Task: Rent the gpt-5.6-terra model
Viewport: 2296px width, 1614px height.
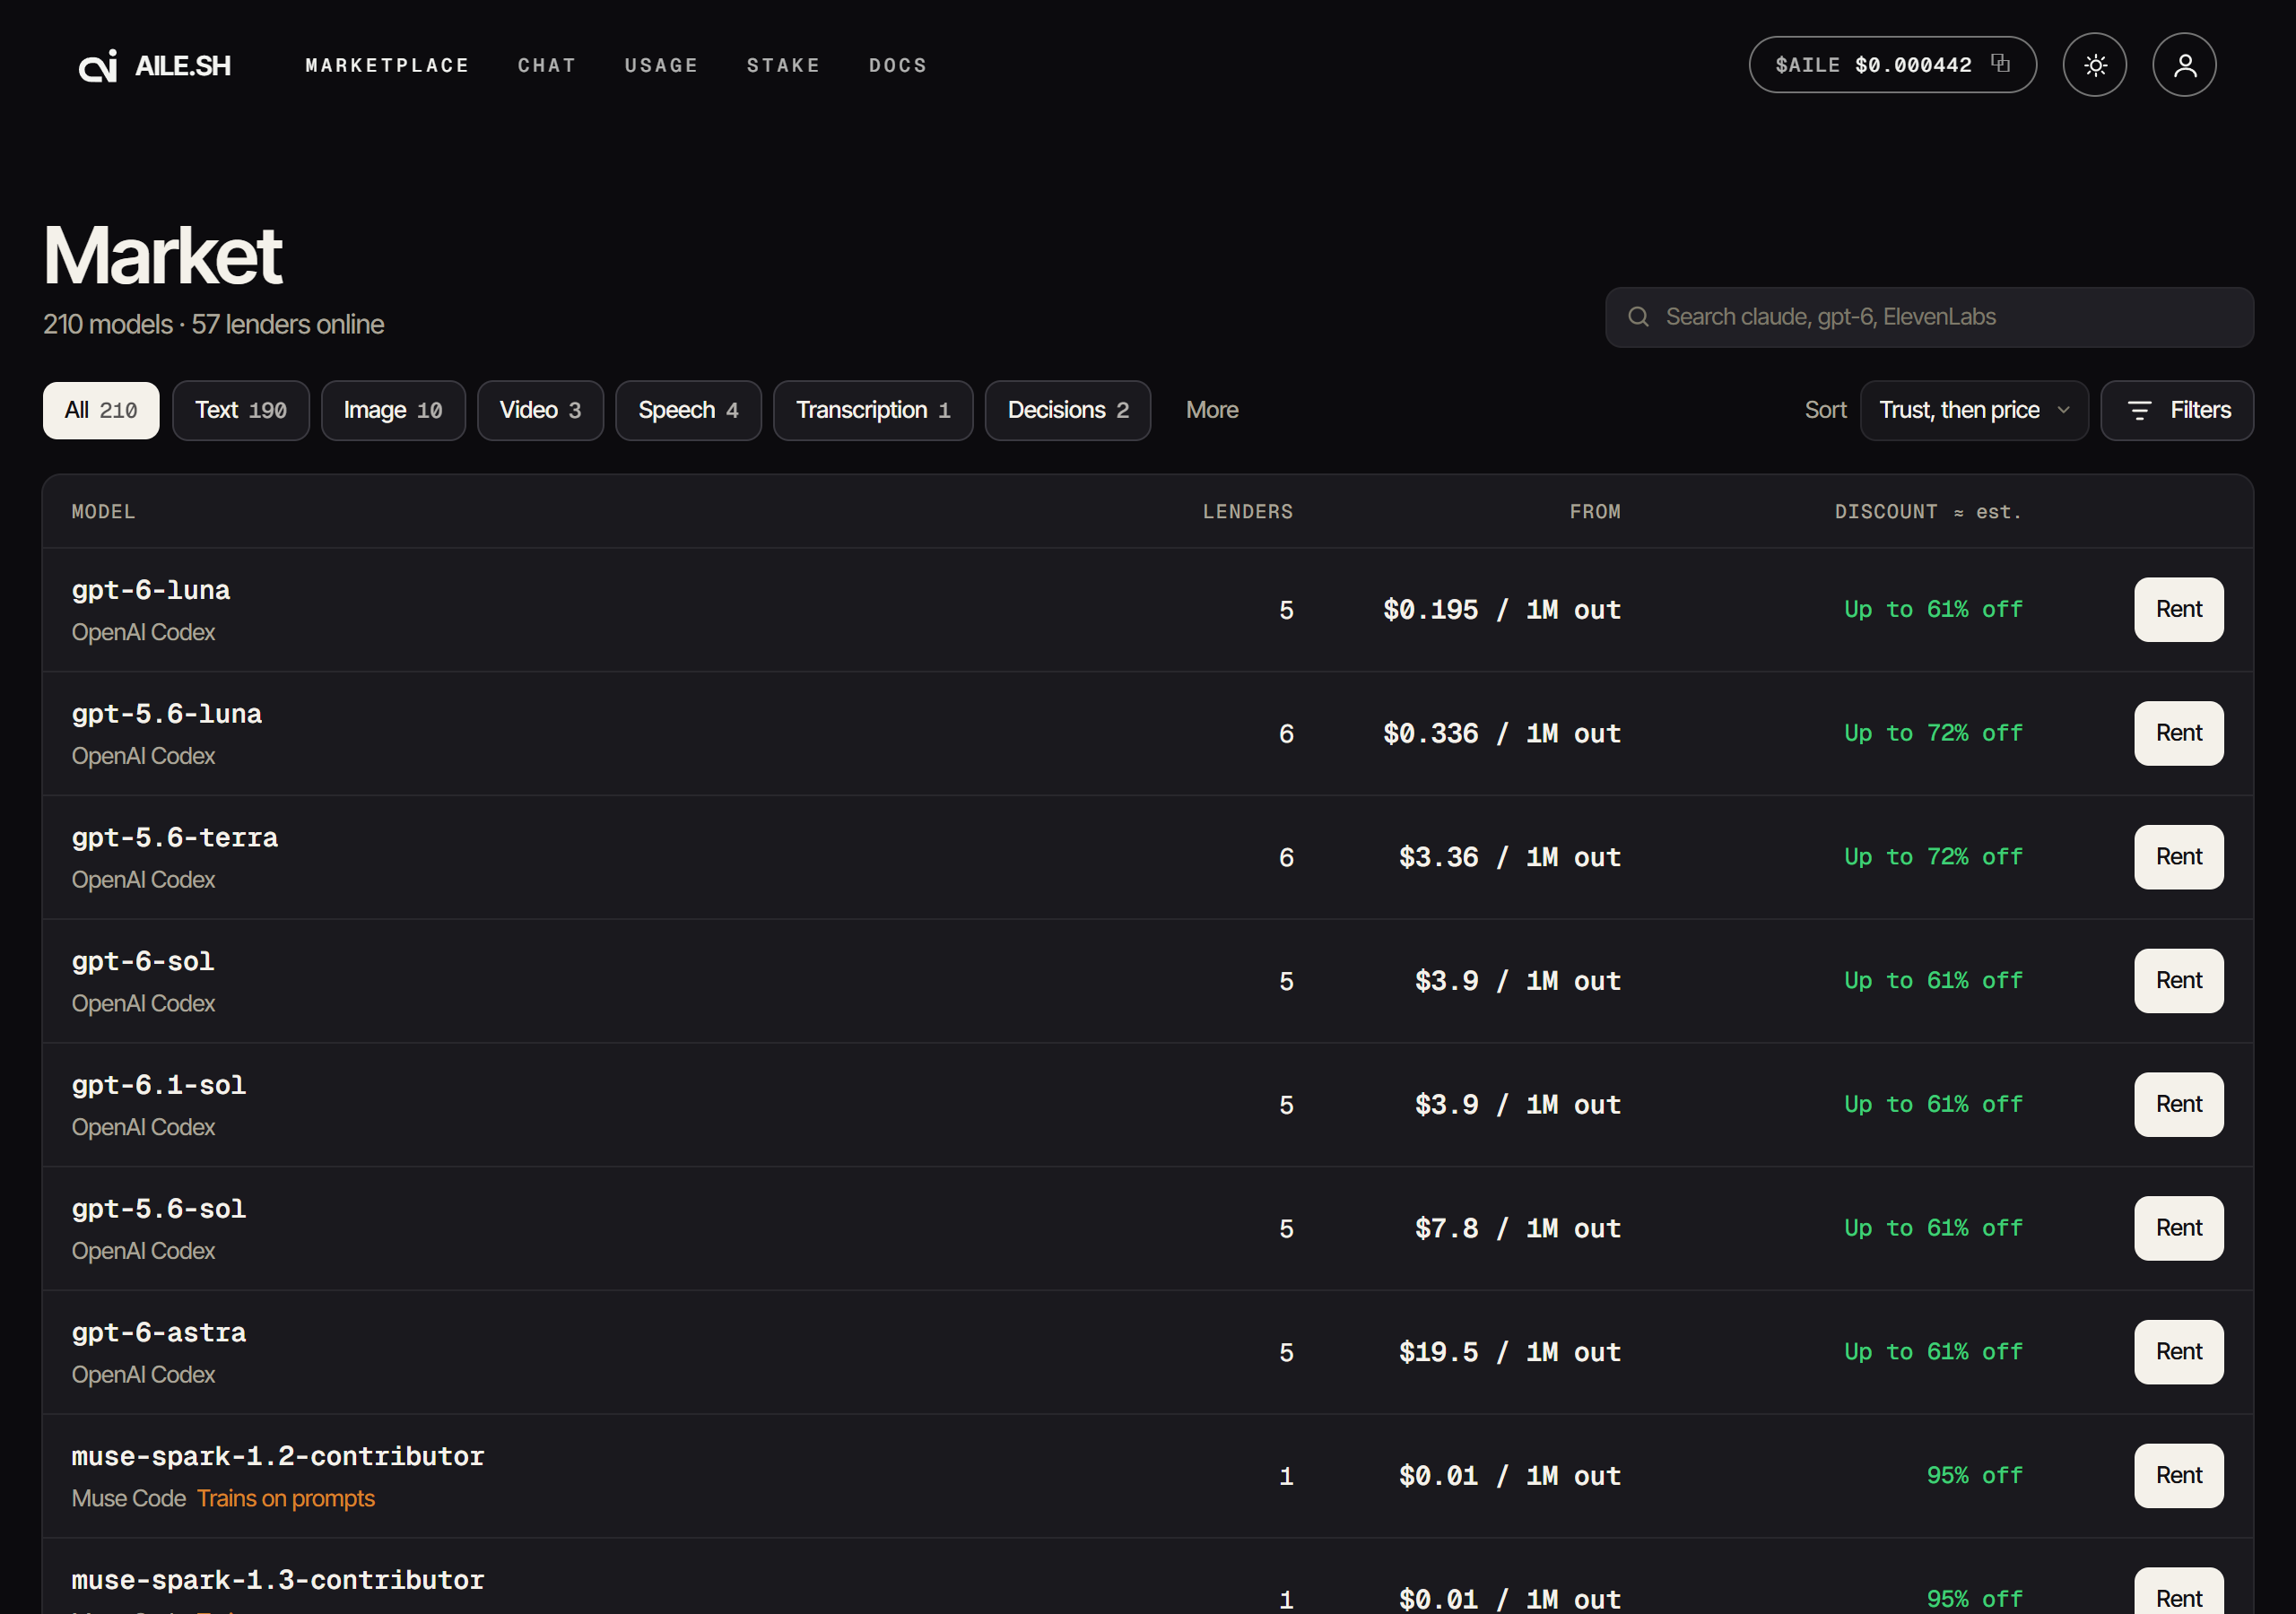Action: pos(2178,857)
